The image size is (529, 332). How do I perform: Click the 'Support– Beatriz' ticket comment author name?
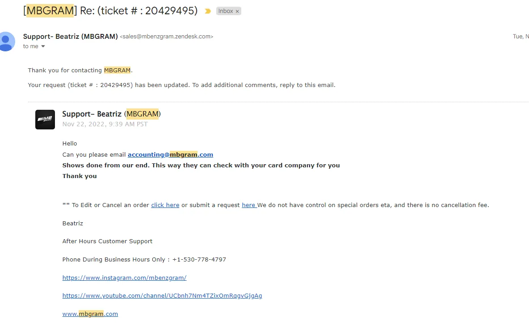coord(92,114)
